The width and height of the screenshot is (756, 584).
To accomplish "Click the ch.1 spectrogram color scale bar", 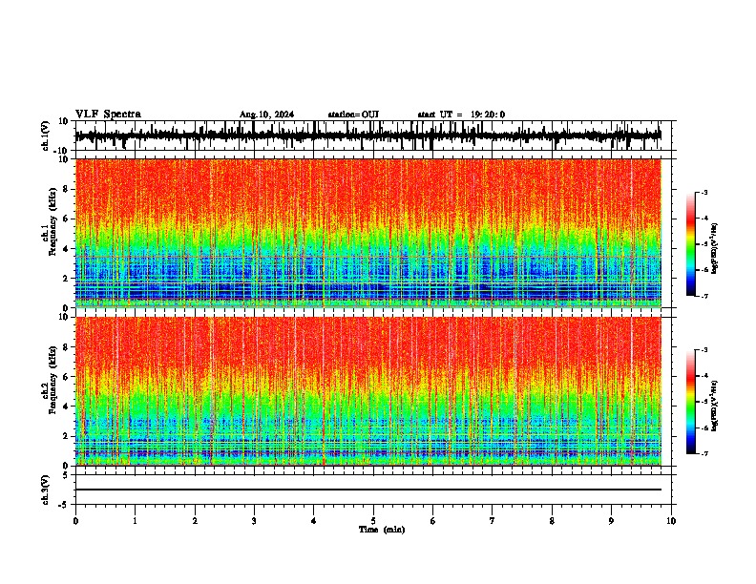I will [691, 244].
